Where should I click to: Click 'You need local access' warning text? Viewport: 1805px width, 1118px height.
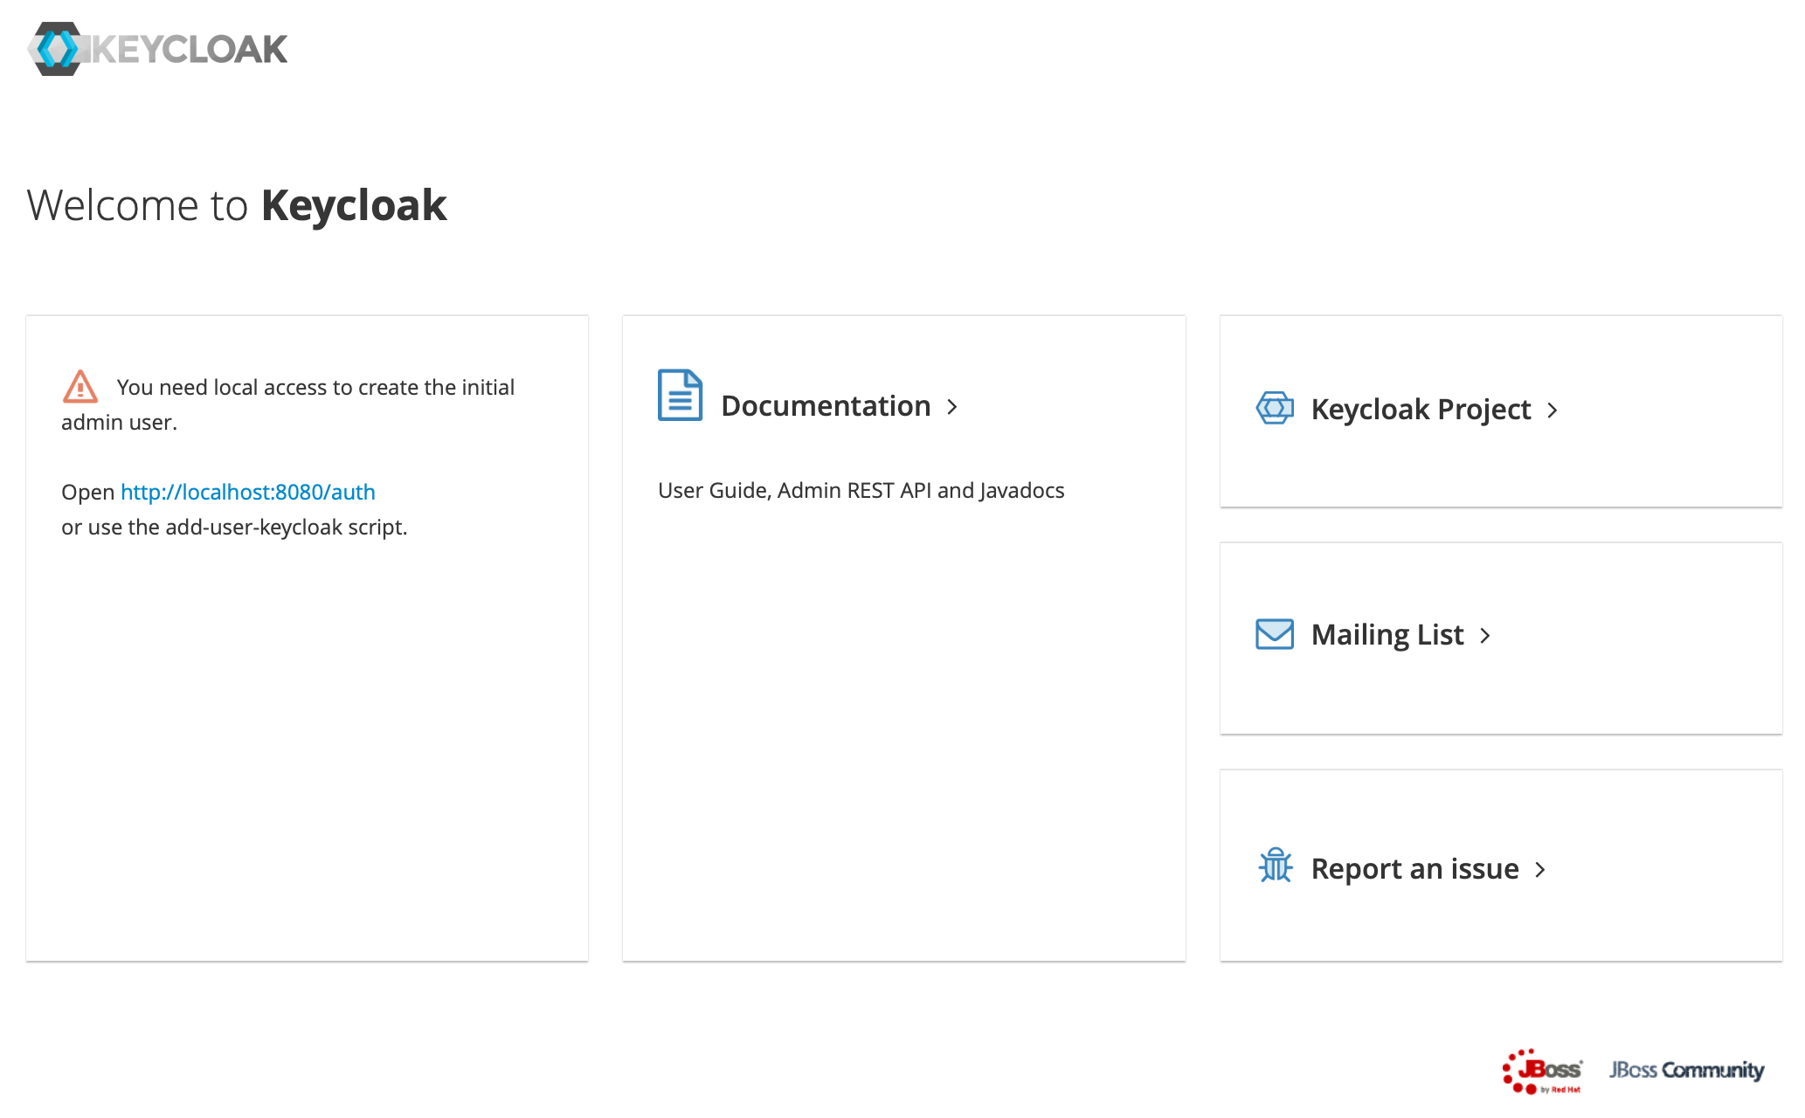pos(288,404)
